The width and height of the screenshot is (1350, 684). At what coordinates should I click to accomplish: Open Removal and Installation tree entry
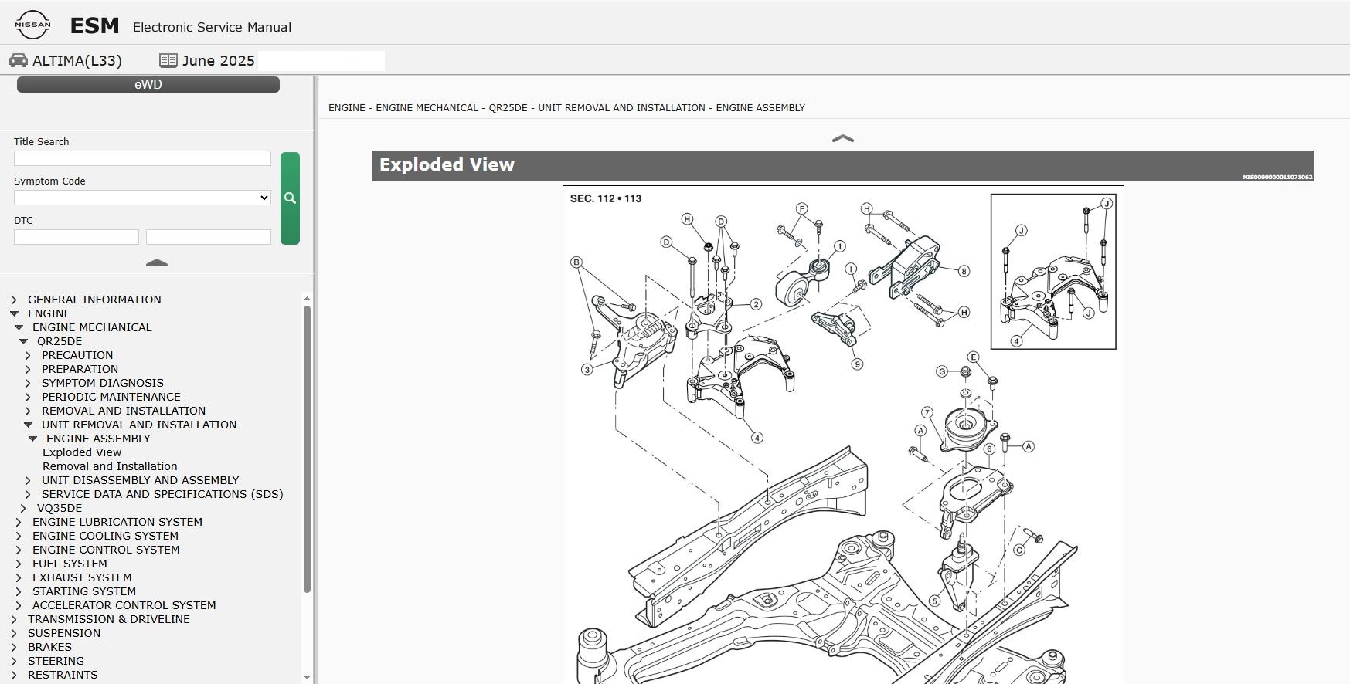[110, 466]
